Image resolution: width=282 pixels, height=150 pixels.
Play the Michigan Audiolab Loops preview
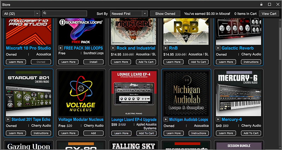[x=166, y=120]
